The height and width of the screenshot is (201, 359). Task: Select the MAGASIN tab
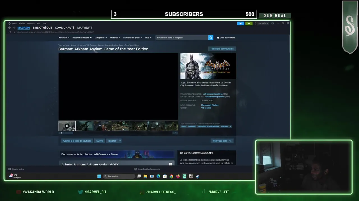click(x=24, y=28)
